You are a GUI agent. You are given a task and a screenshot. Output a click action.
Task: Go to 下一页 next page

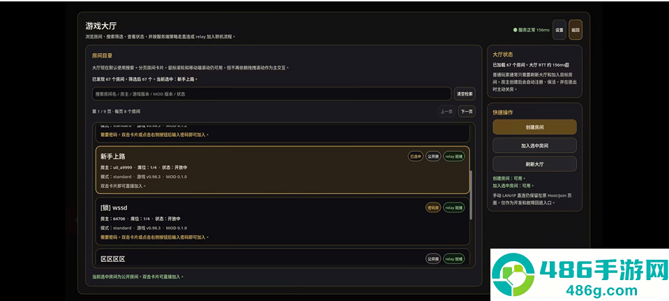467,112
